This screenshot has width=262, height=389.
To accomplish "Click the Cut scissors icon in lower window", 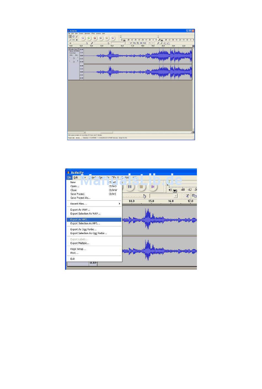I will 188,196.
